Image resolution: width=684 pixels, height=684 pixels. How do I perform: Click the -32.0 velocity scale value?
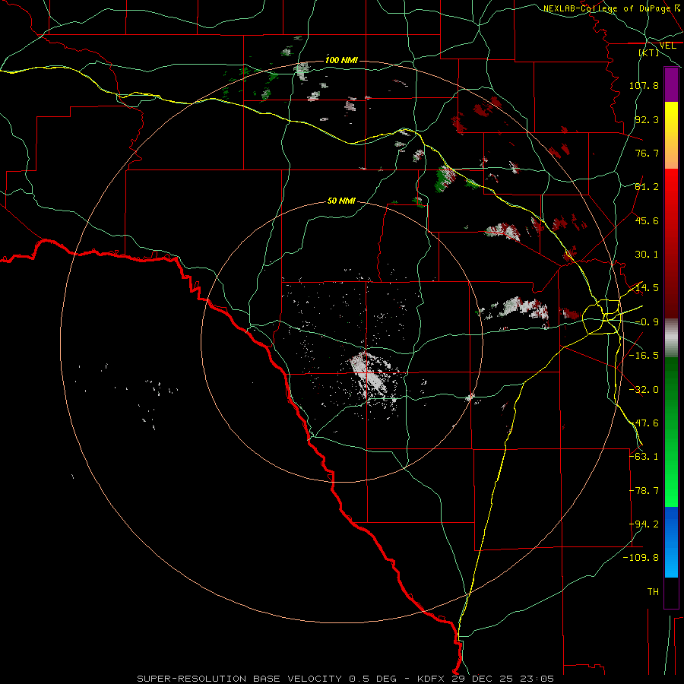click(644, 390)
